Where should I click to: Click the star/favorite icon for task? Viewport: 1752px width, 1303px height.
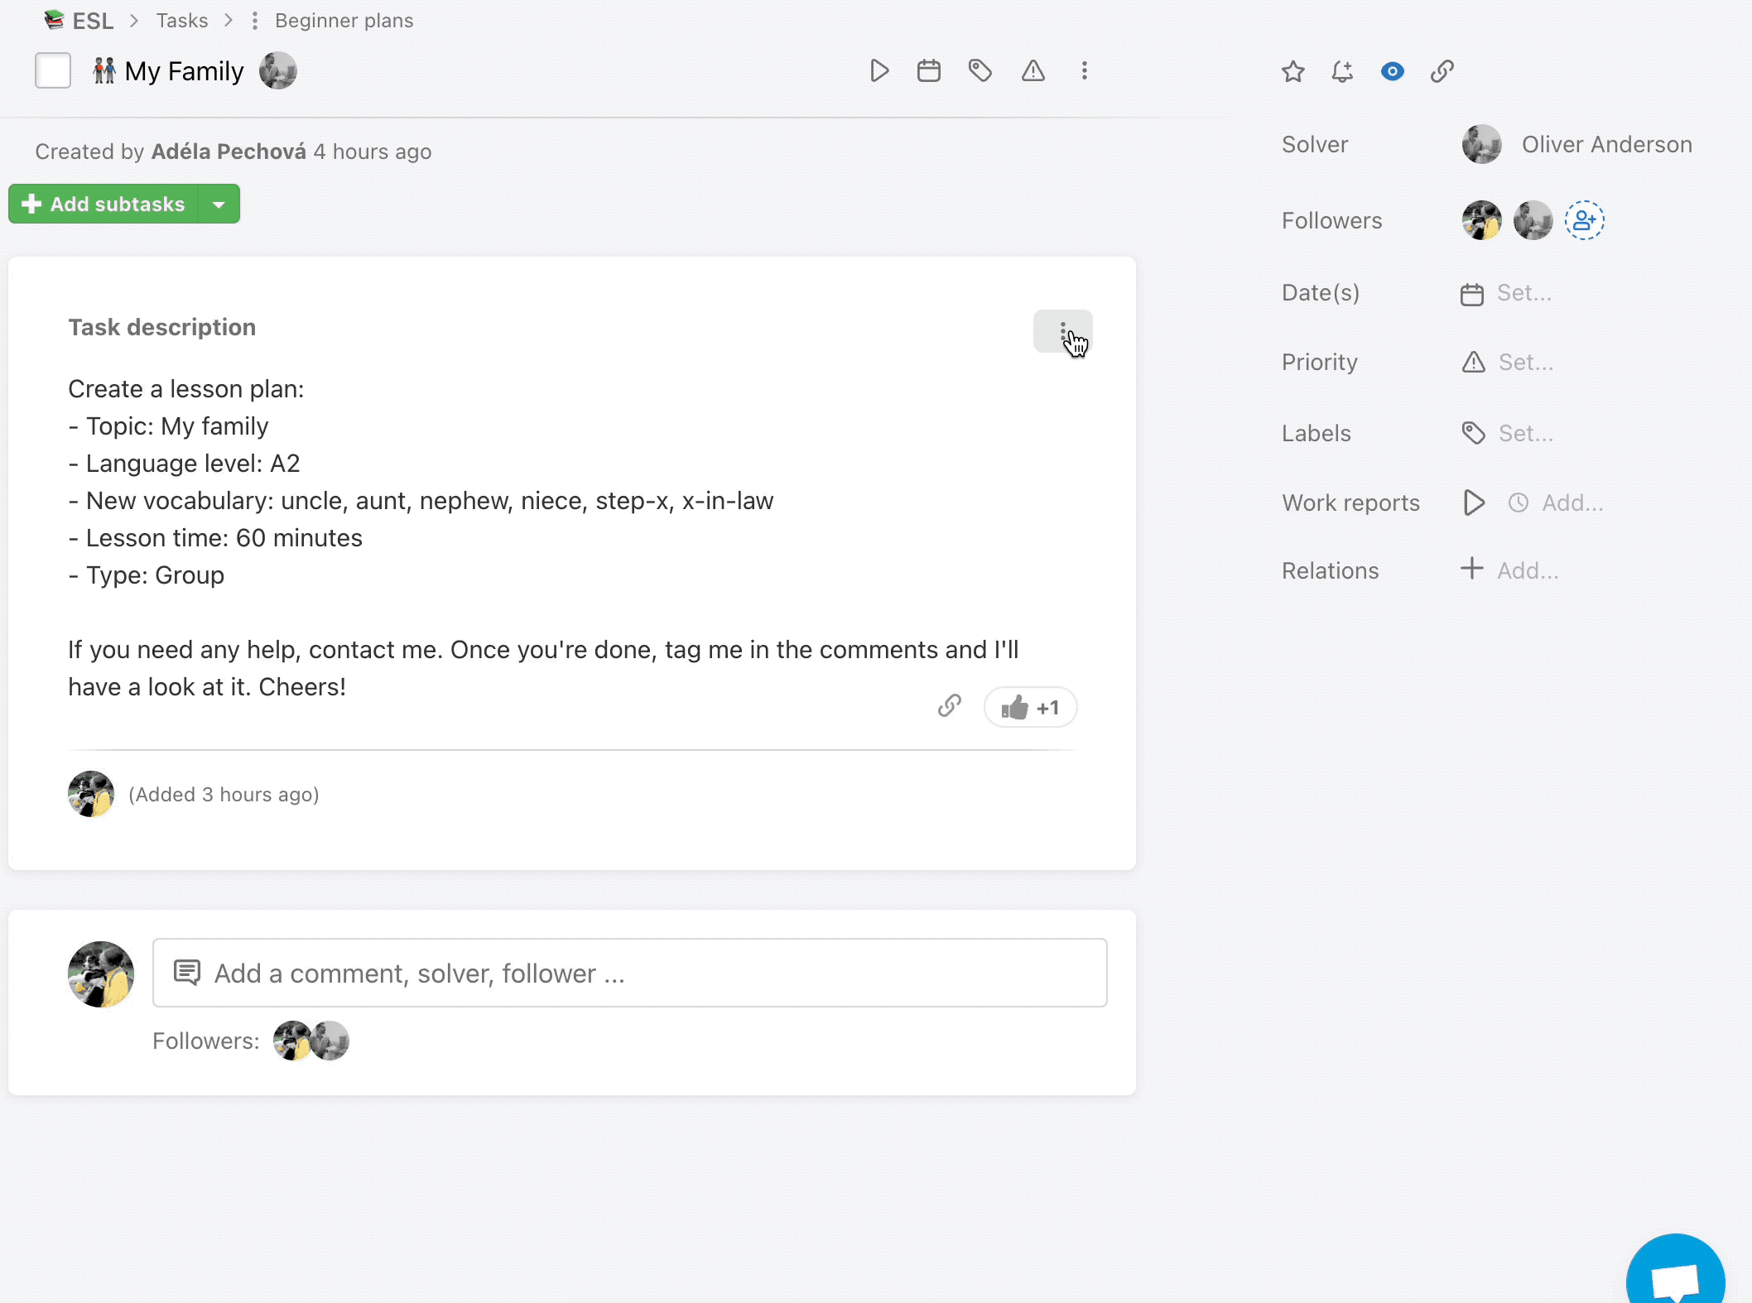point(1292,71)
